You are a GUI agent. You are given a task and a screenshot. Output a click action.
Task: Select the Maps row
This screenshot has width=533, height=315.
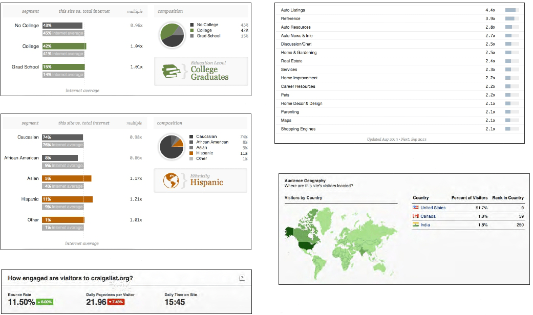pyautogui.click(x=400, y=121)
